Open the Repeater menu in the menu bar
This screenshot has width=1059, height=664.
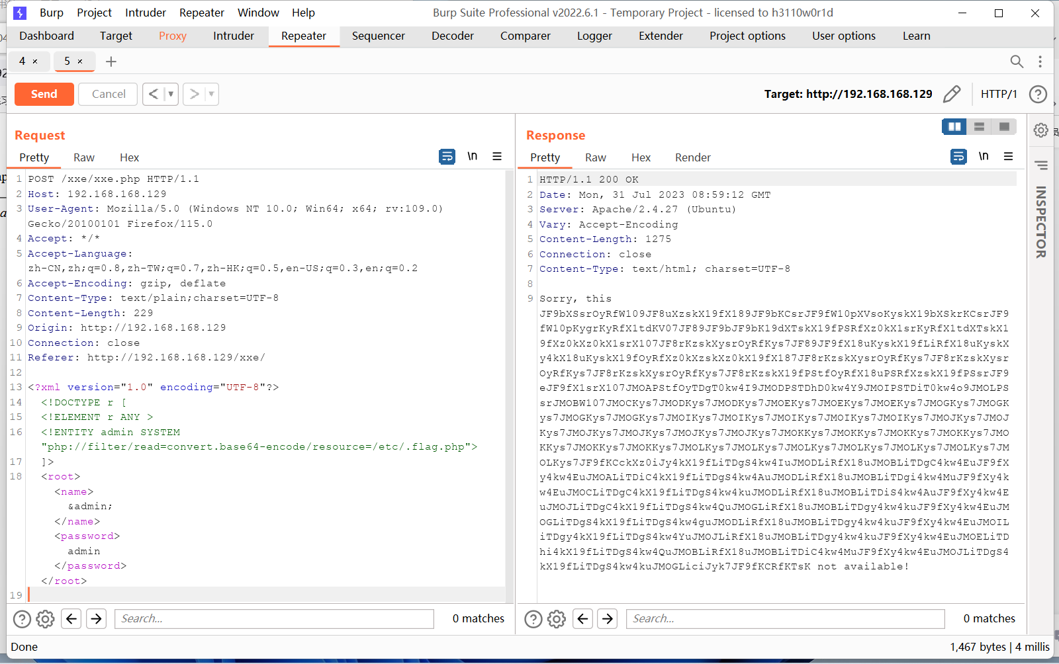coord(202,13)
